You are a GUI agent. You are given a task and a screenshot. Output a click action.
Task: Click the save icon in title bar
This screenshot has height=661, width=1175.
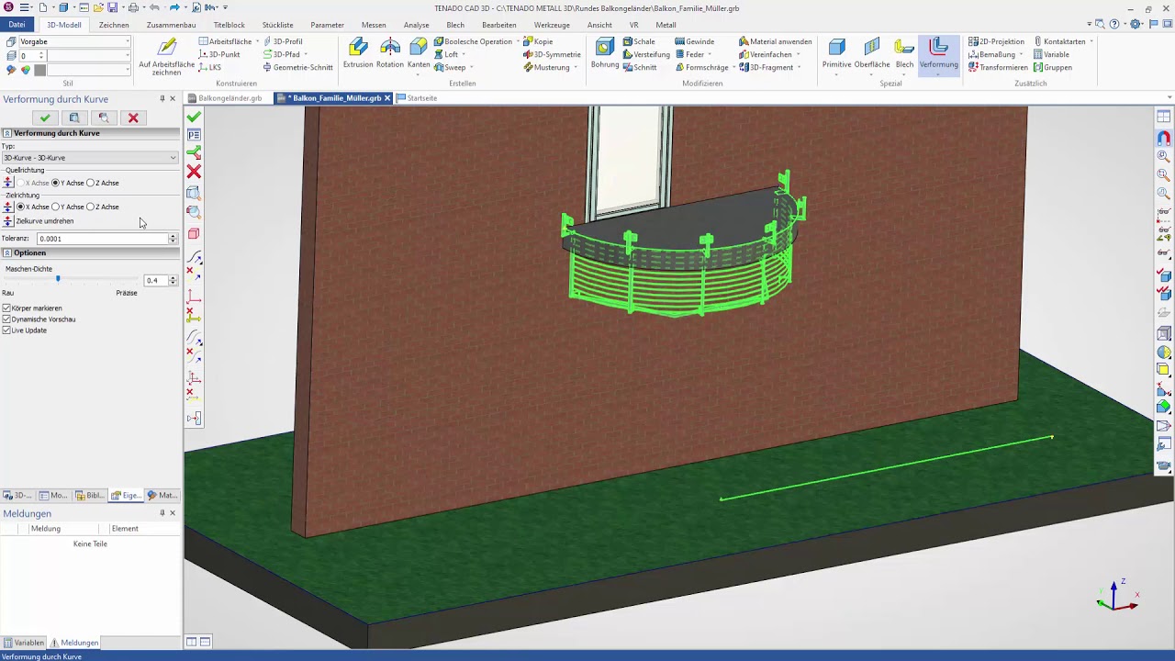click(x=112, y=7)
